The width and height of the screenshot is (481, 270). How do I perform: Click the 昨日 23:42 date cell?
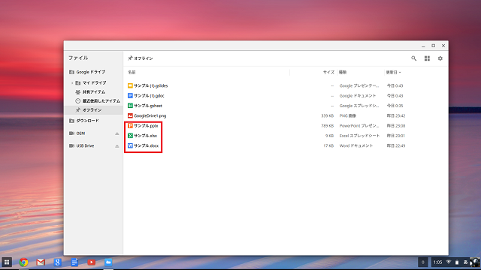pyautogui.click(x=396, y=115)
